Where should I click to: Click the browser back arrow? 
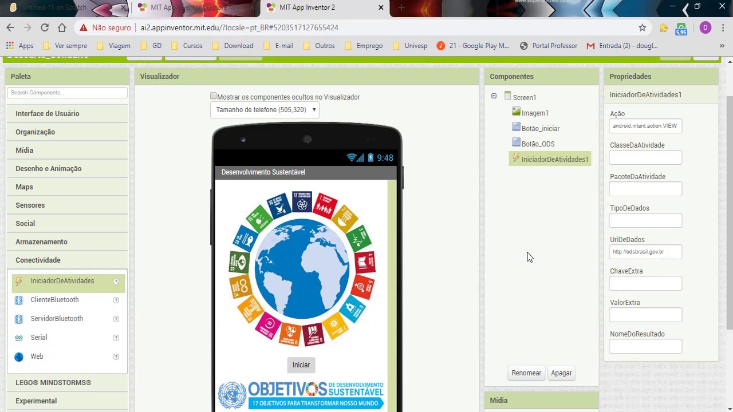point(10,27)
